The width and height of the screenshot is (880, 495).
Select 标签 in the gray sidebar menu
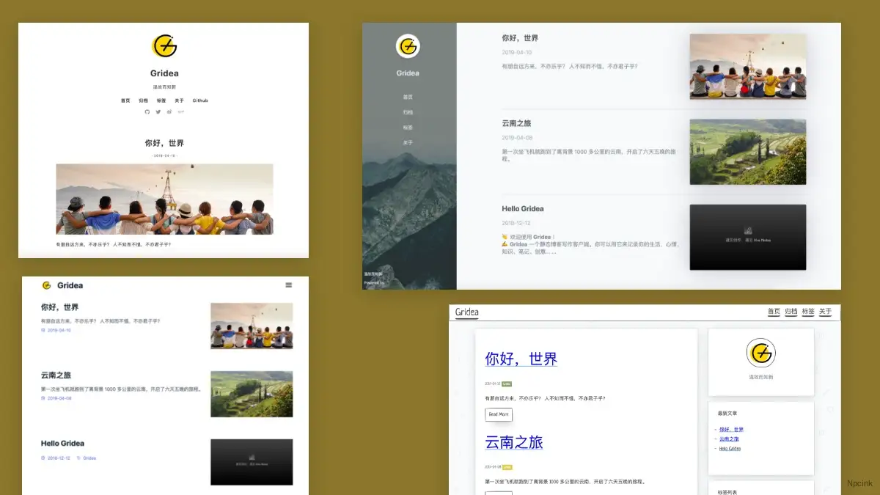[408, 127]
